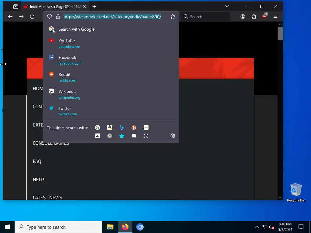Click the taskbar search box
The image size is (311, 233).
pyautogui.click(x=58, y=227)
